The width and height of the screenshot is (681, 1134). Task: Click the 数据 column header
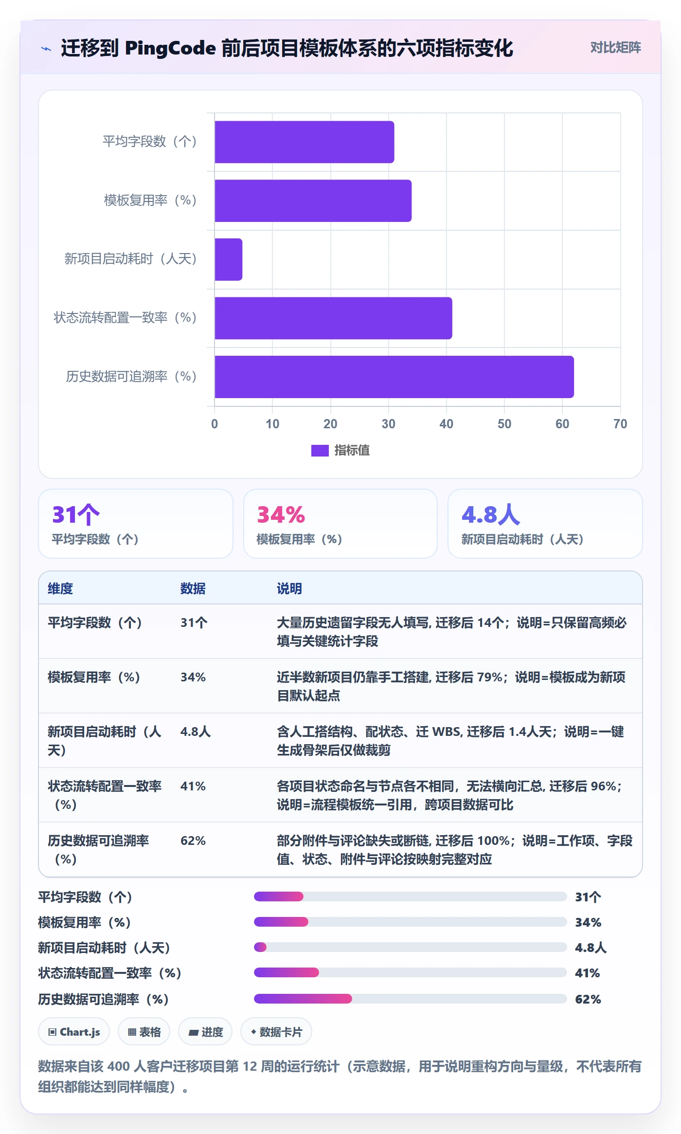[x=193, y=588]
